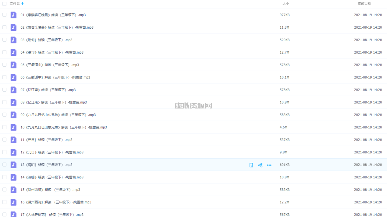This screenshot has width=387, height=217.
Task: Click the 12.7M size of file 04
Action: pos(285,52)
